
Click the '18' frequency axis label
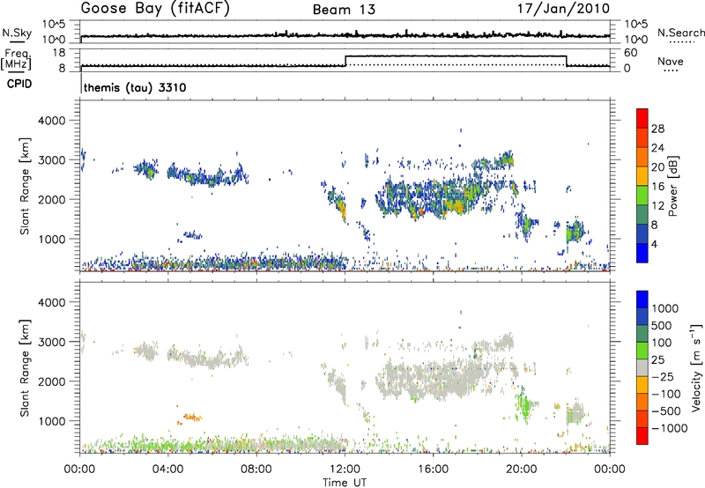59,53
